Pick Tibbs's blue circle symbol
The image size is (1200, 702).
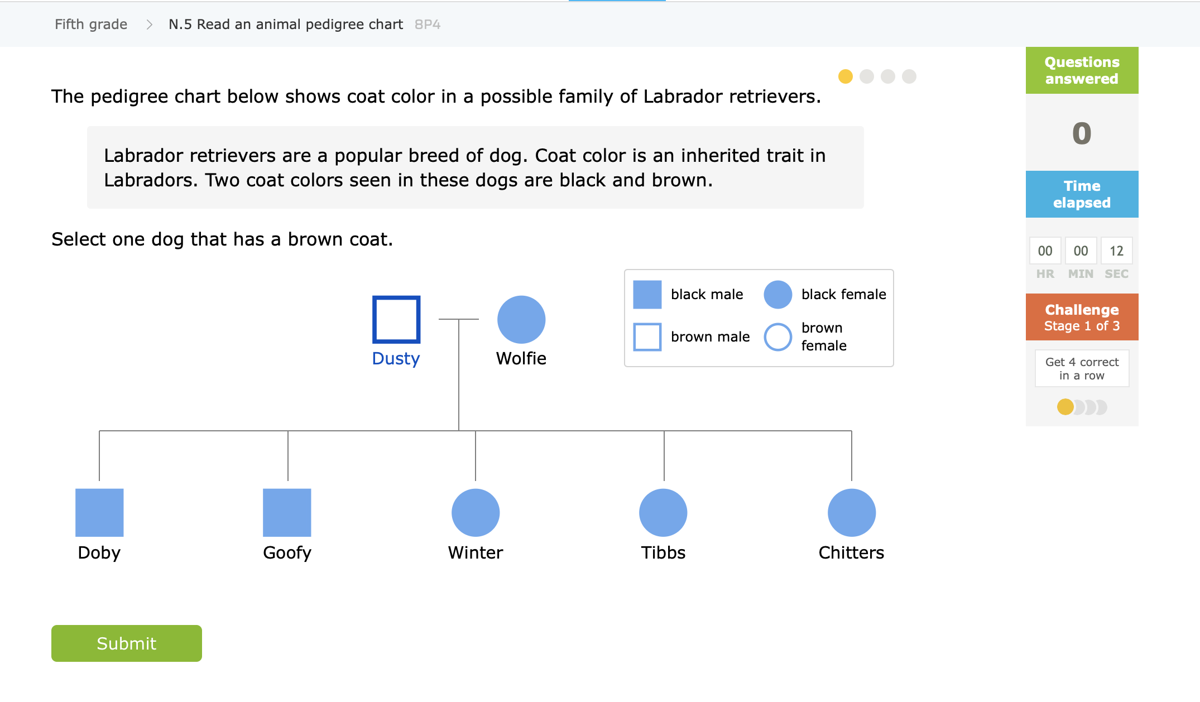663,513
